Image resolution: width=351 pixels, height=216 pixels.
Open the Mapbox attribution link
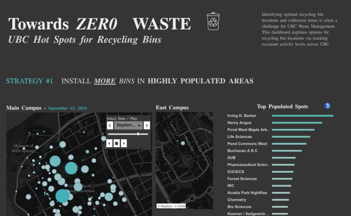pyautogui.click(x=165, y=206)
